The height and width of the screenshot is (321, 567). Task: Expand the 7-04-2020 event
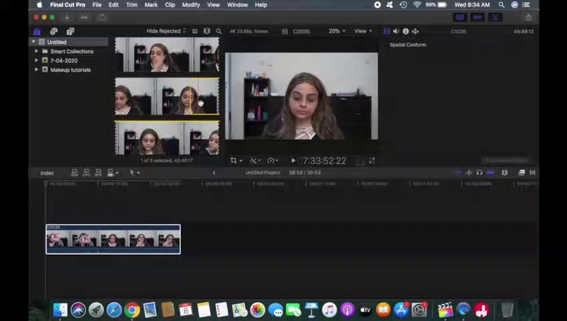click(37, 61)
